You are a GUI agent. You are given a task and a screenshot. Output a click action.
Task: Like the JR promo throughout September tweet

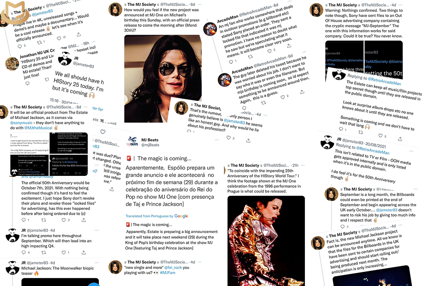point(64,252)
